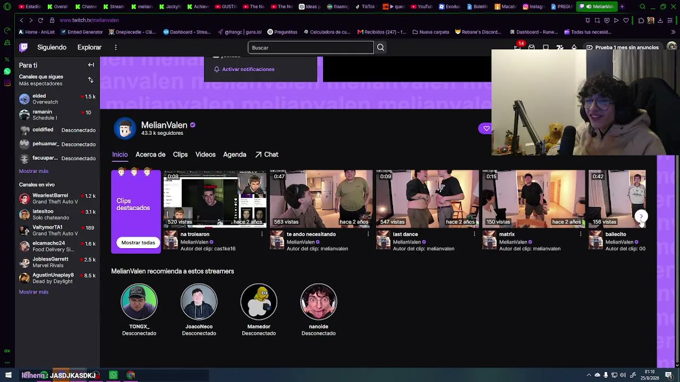This screenshot has width=680, height=382.
Task: Open the browser extensions puzzle icon
Action: pyautogui.click(x=641, y=20)
